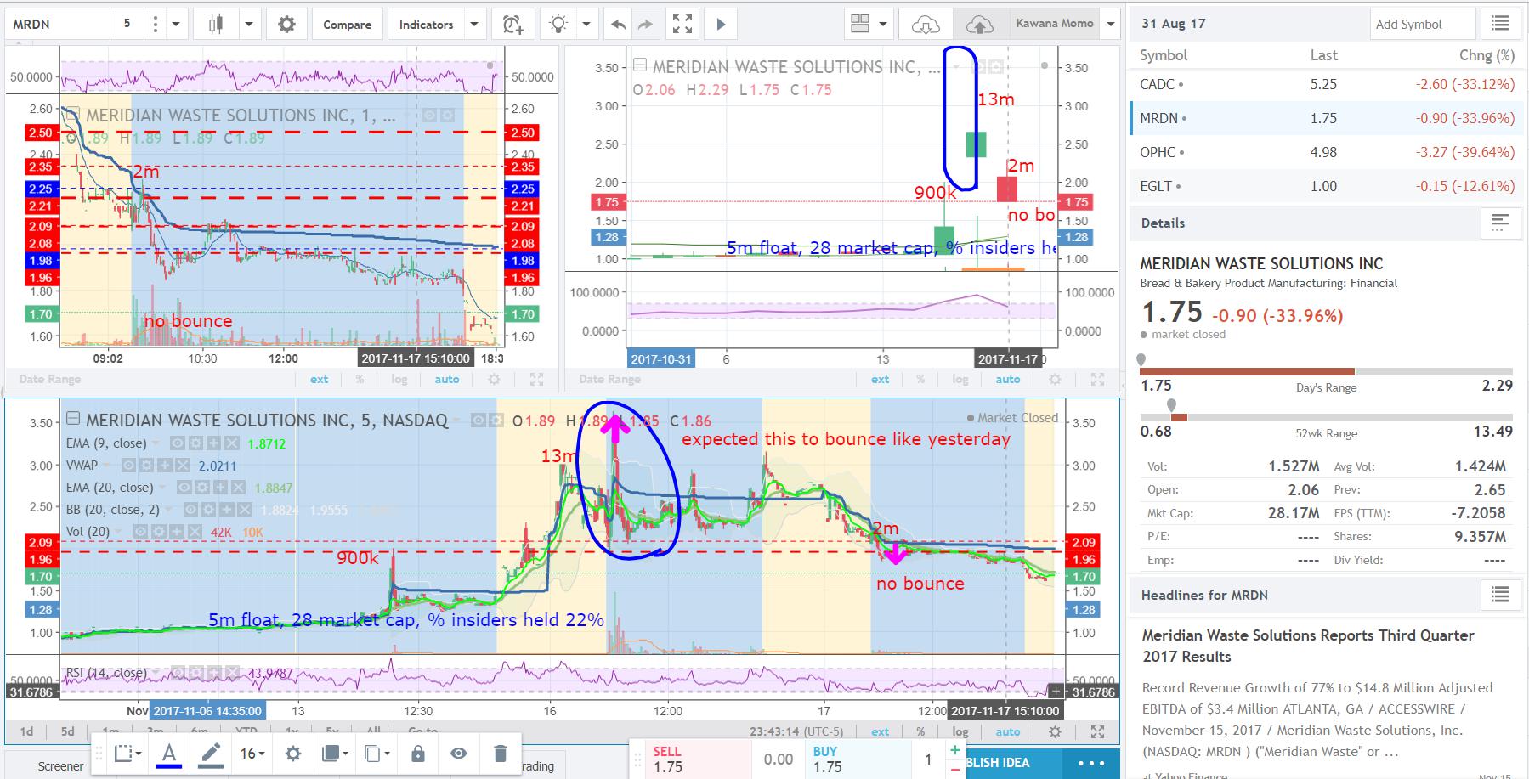This screenshot has width=1529, height=779.
Task: Maximize the bottom chart pane
Action: coord(1097,731)
